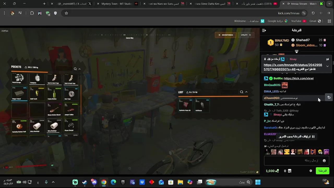Screen dimensions: 334x188
Task: Select the yellow laughing emoji in the emote row
Action: (320, 152)
